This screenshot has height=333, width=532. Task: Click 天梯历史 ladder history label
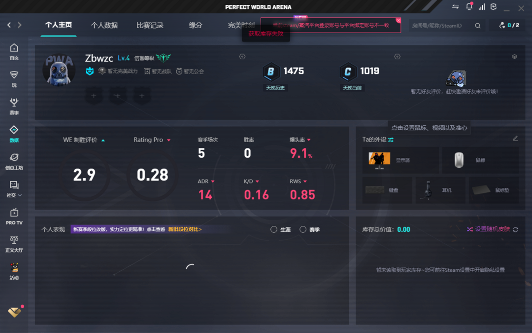[x=275, y=88]
